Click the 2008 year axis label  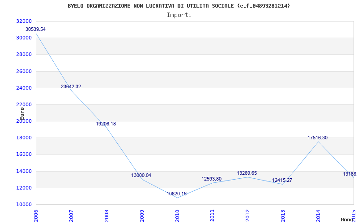click(x=107, y=215)
